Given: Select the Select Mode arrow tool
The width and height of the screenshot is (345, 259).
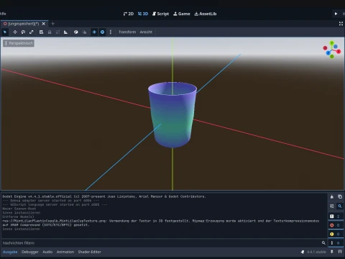Looking at the screenshot, I should pyautogui.click(x=5, y=32).
